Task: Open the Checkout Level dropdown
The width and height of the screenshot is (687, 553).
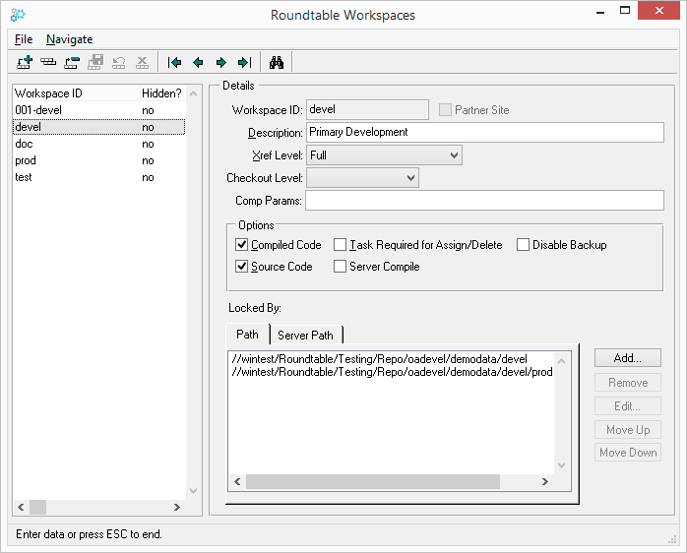Action: click(362, 178)
